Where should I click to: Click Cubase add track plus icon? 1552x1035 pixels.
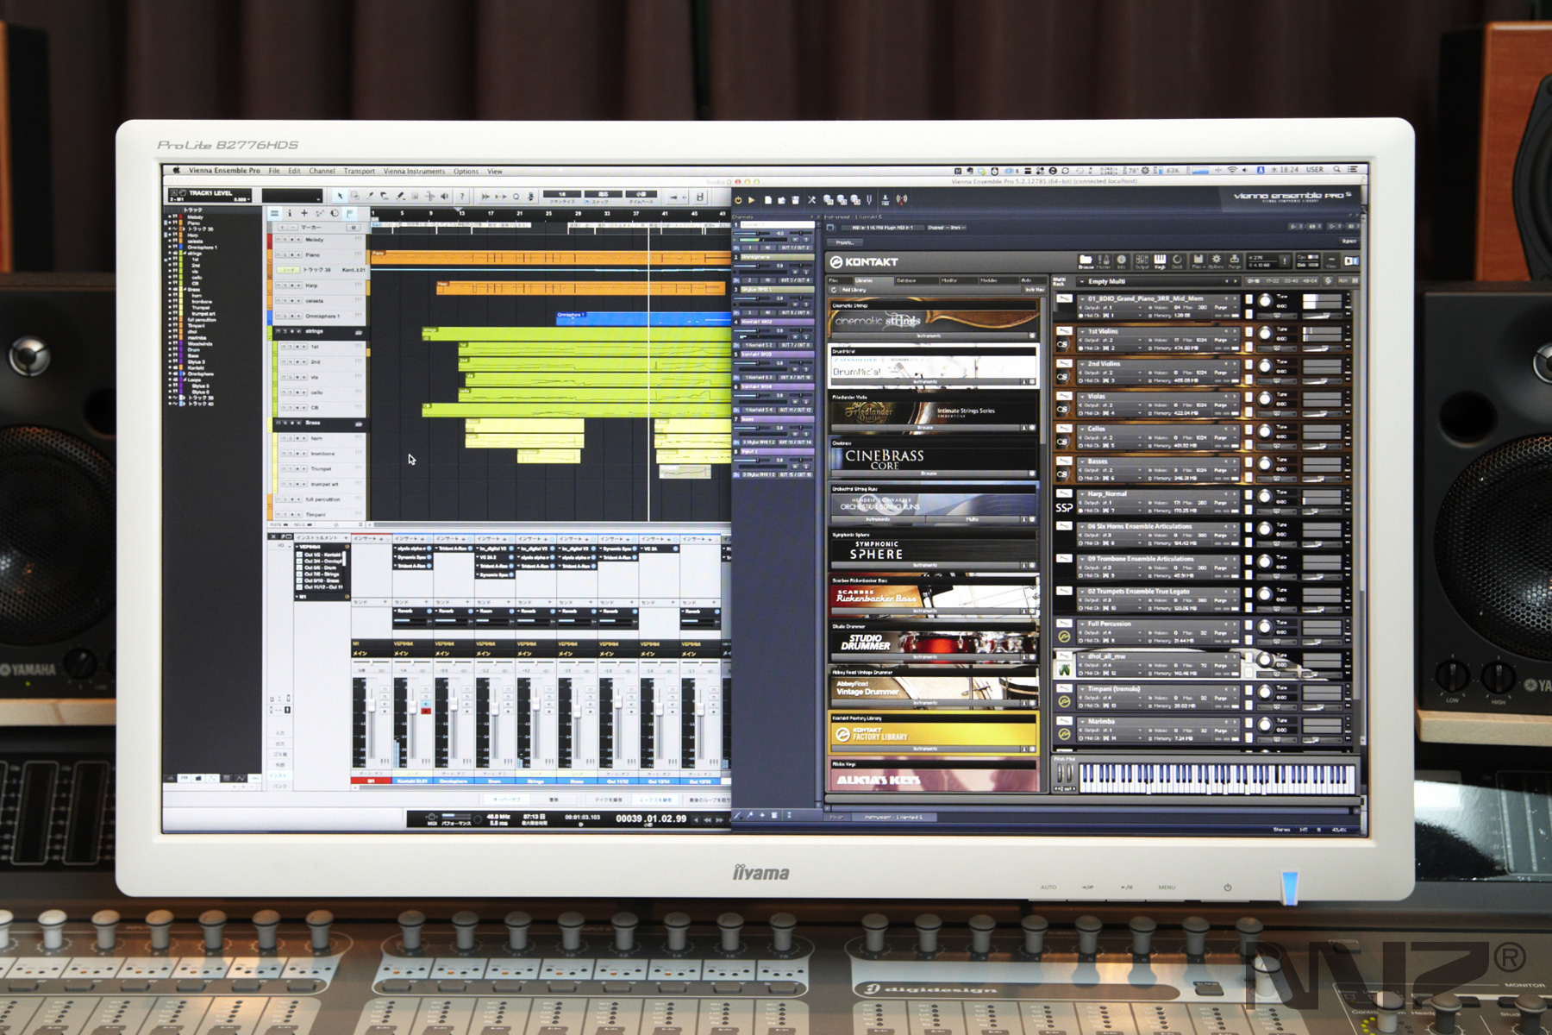point(304,213)
